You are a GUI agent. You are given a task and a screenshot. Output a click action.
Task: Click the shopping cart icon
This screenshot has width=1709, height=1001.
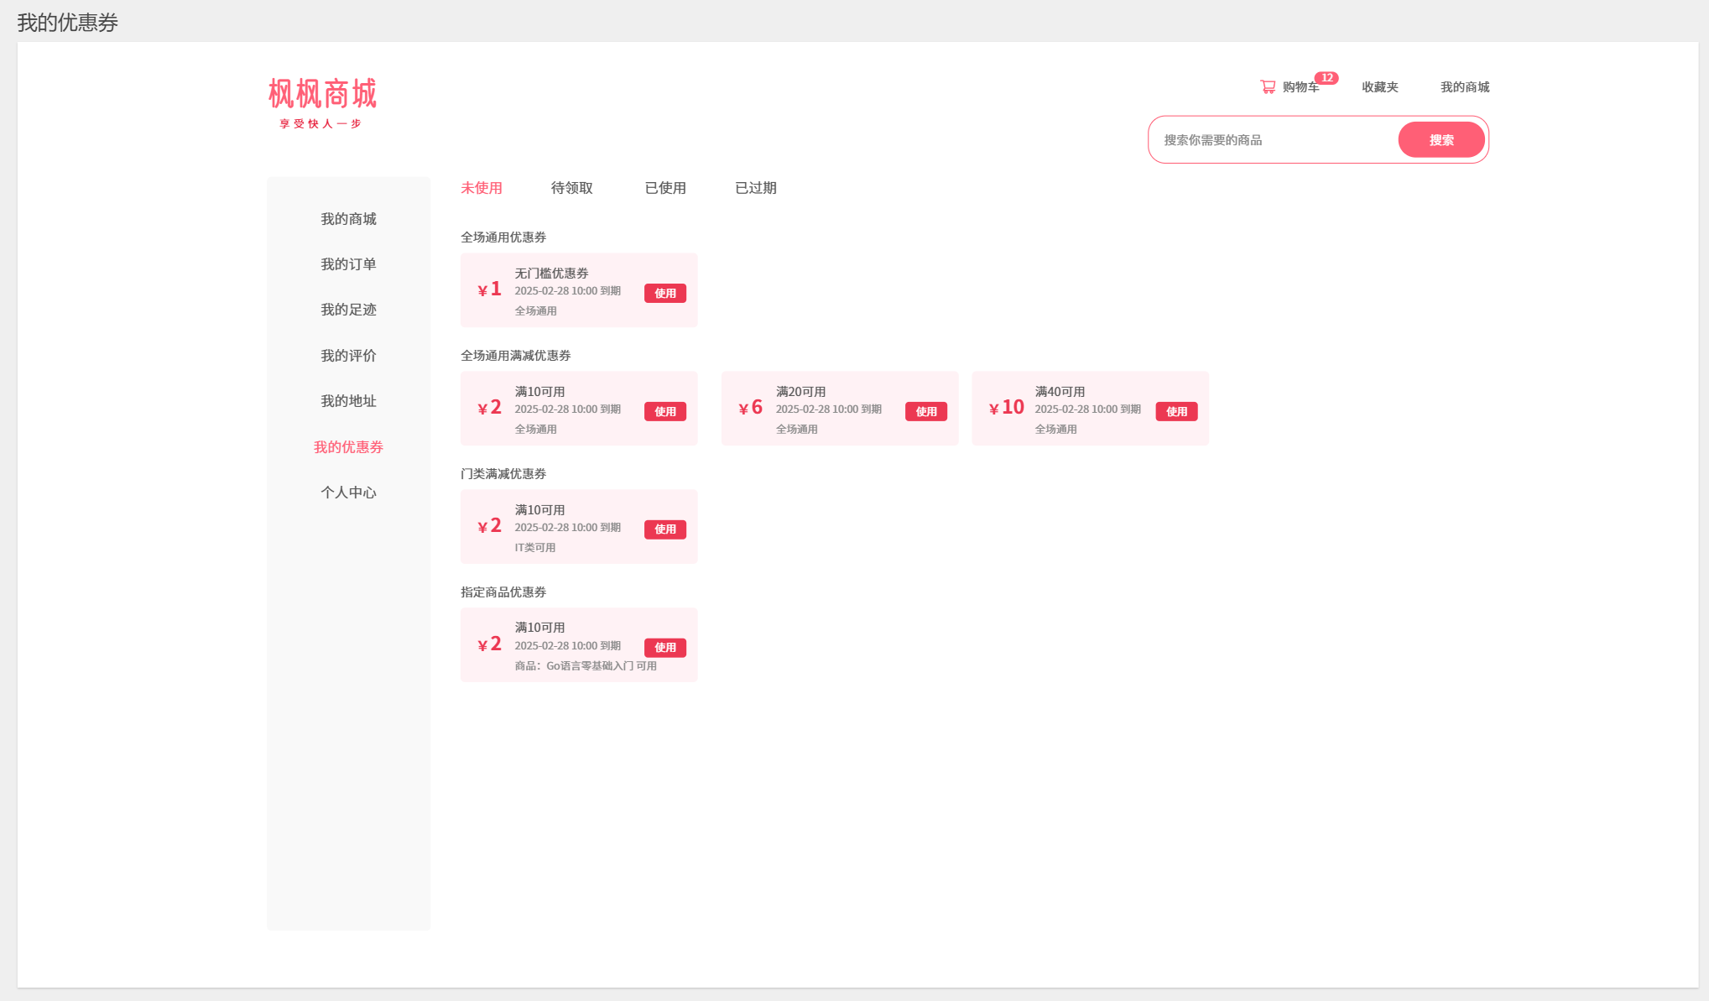click(x=1267, y=86)
